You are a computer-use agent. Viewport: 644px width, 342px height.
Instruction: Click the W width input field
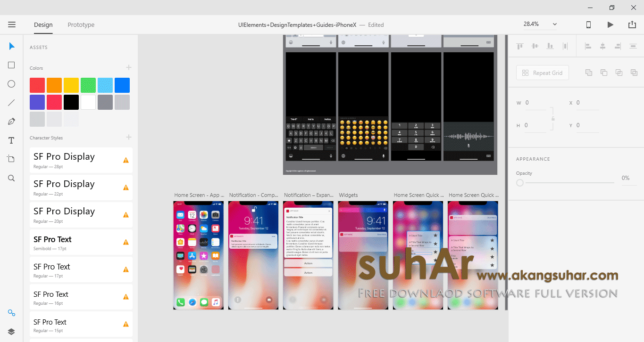535,103
